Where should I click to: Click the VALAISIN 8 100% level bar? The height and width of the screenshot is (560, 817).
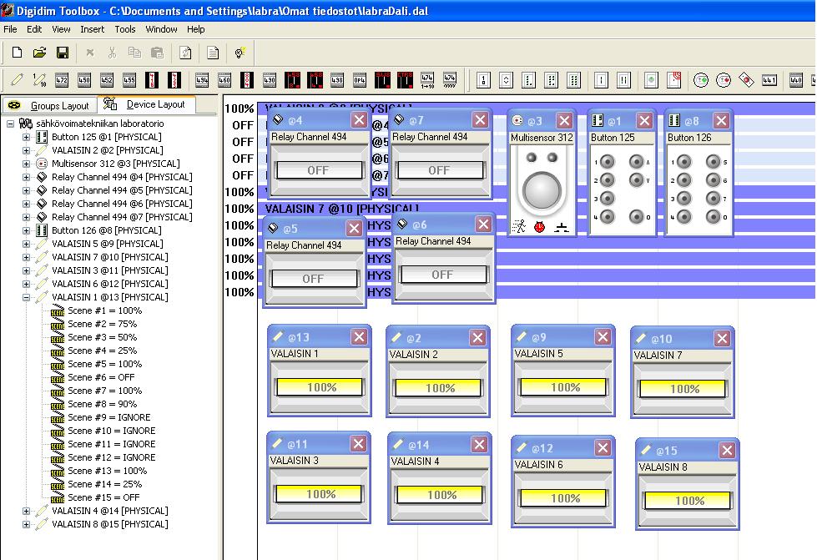pyautogui.click(x=688, y=501)
